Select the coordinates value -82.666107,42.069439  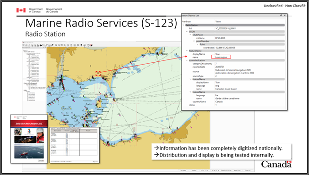[x=225, y=48]
